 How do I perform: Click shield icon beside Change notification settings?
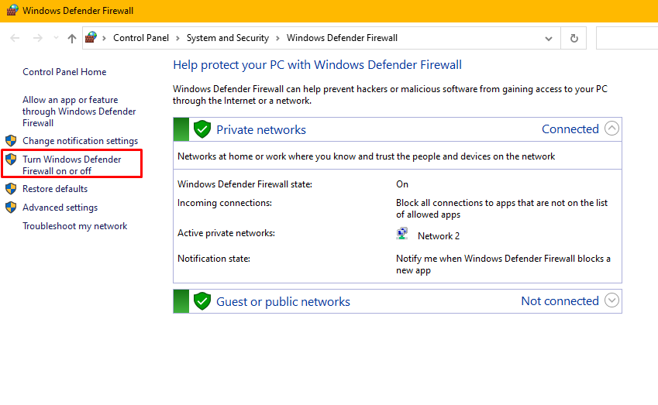11,140
